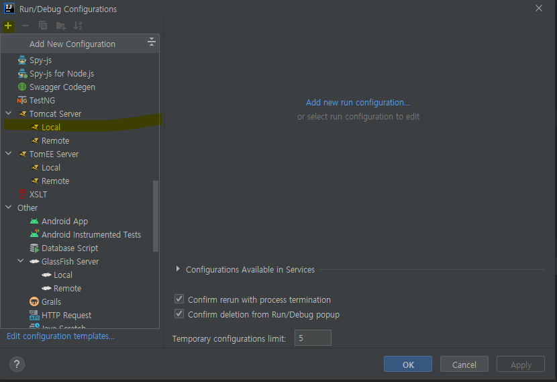557x382 pixels.
Task: Click the Sort configurations alphabetically icon
Action: click(x=78, y=26)
